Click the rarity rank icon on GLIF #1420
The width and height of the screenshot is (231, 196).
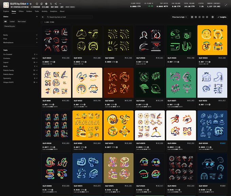click(188, 58)
